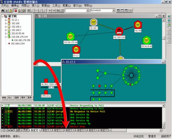Click the binoculars find icon in toolbar
Viewport: 172px width, 139px height.
point(3,11)
